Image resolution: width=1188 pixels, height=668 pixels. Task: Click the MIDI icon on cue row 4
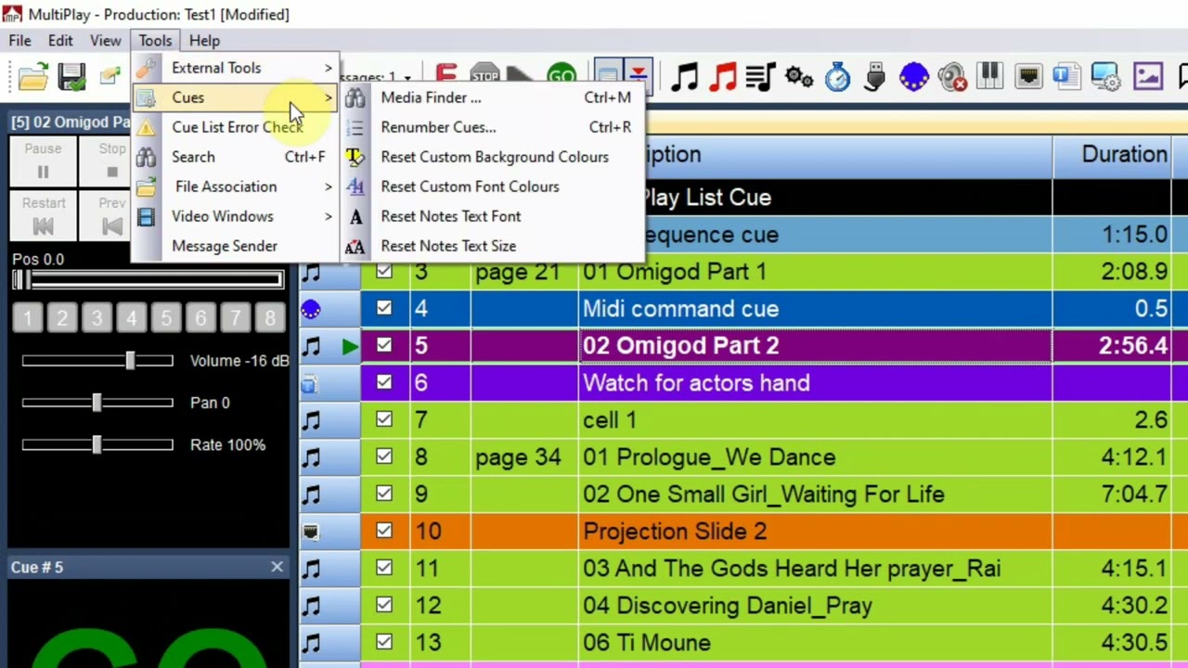pos(311,309)
